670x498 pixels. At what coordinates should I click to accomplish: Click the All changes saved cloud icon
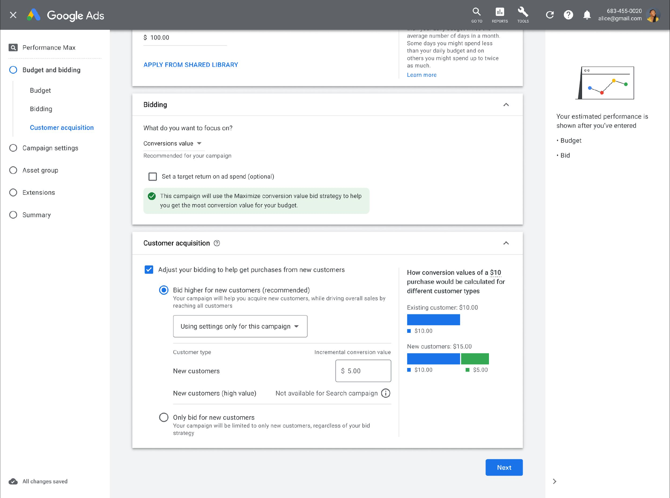pos(13,481)
